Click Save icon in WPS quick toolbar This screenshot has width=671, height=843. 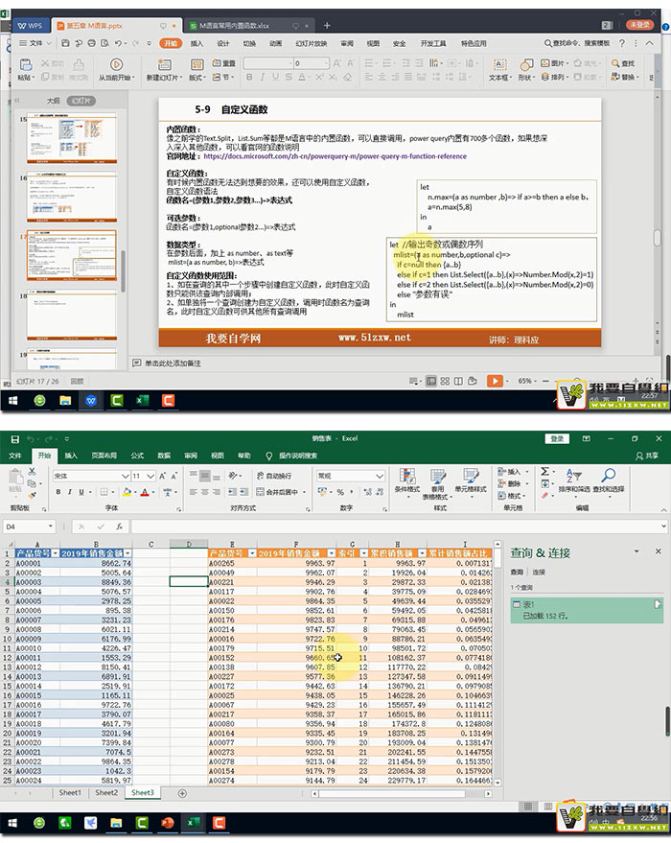click(65, 43)
